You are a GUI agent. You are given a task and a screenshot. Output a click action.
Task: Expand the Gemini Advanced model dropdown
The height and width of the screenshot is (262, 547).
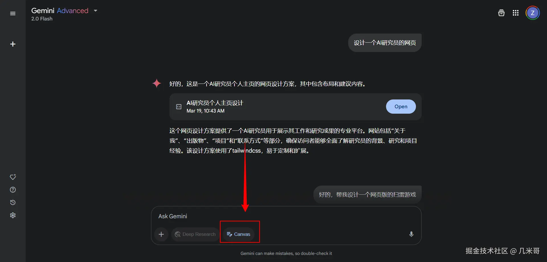(95, 11)
